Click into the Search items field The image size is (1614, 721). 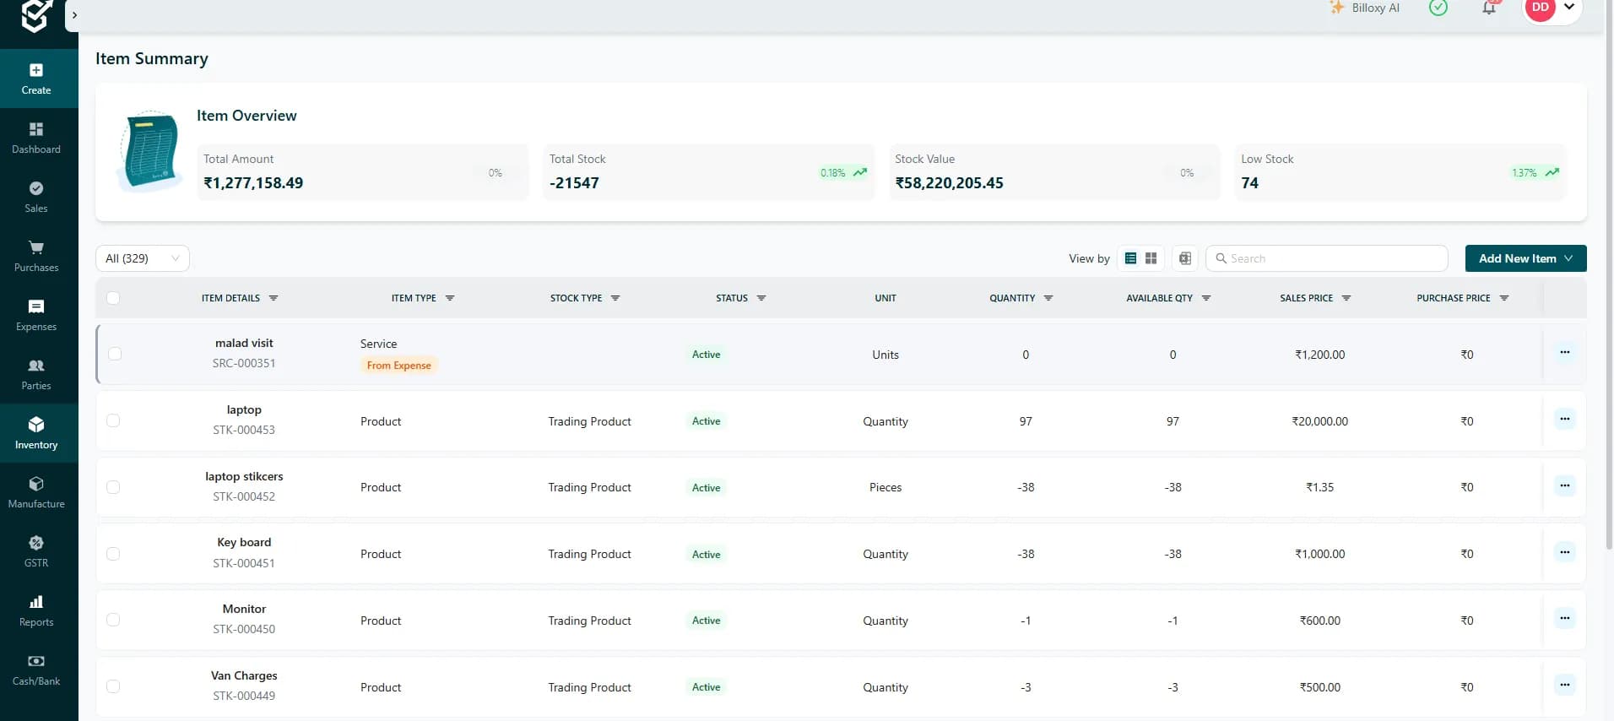(x=1327, y=258)
